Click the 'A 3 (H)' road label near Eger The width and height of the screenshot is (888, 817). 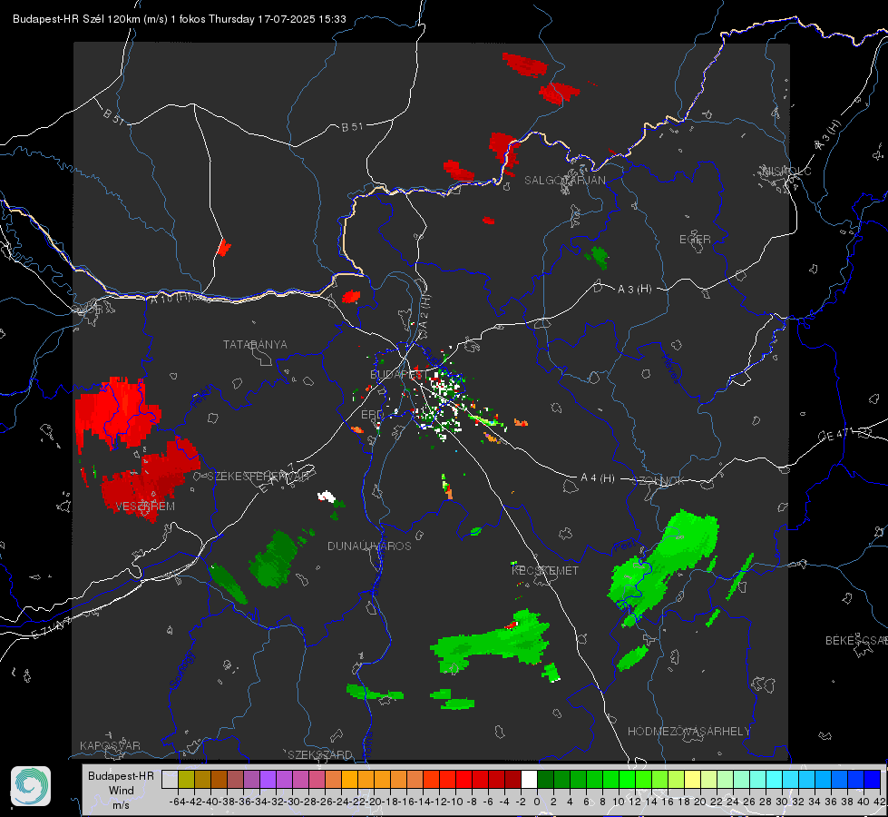coord(634,289)
